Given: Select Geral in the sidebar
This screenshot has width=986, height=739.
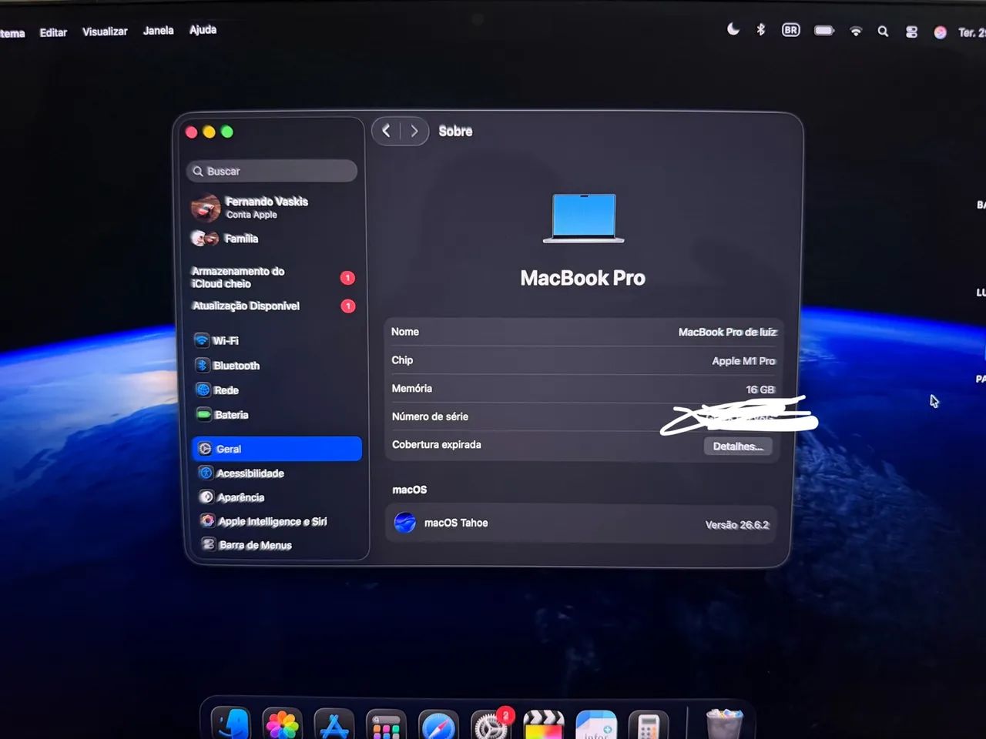Looking at the screenshot, I should tap(277, 449).
